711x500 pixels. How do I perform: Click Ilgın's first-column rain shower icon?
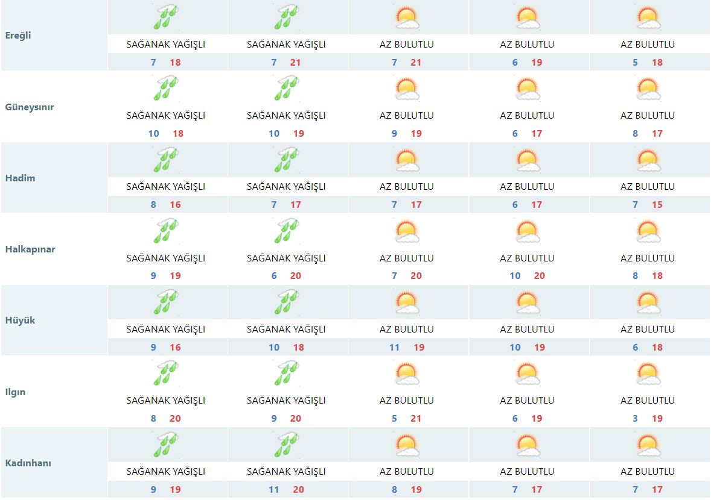point(166,373)
